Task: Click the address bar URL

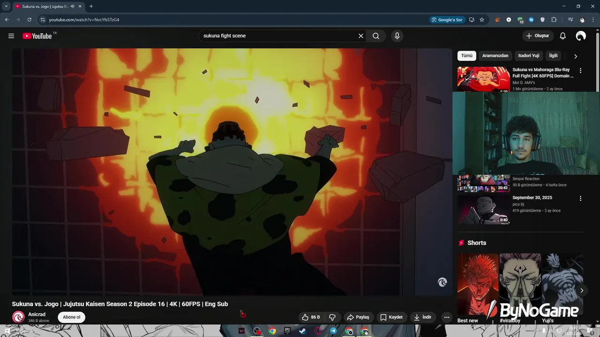Action: (x=84, y=20)
